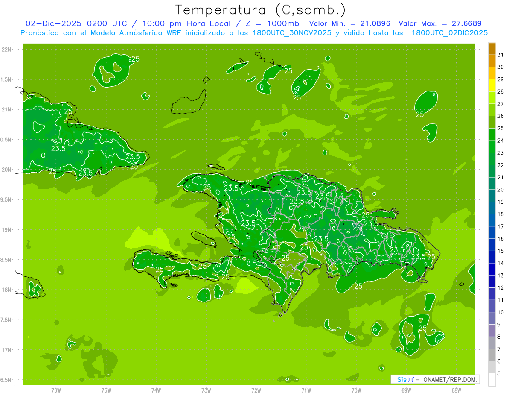Click the legend value 18
This screenshot has width=512, height=396.
click(500, 214)
